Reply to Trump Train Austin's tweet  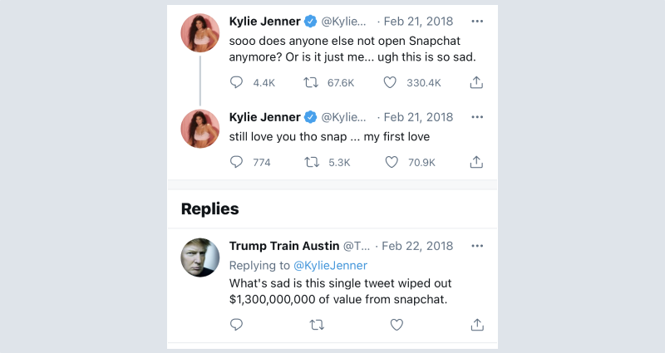tap(236, 324)
